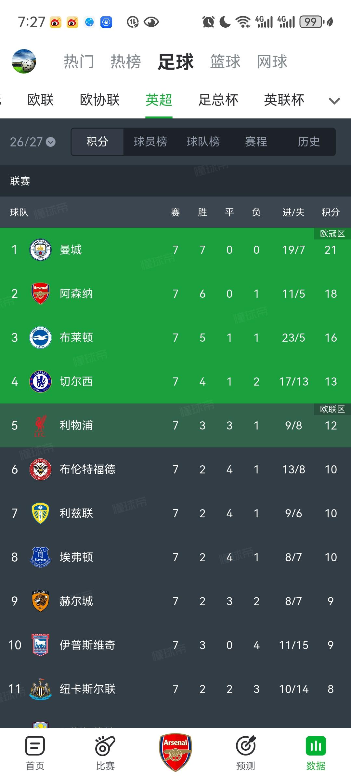The image size is (351, 777).
Task: Tap the Brighton club badge
Action: (40, 338)
